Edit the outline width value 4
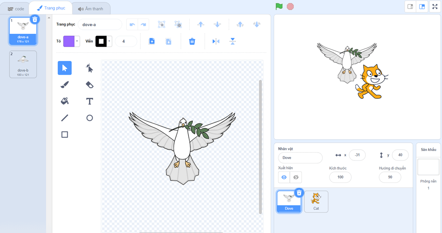This screenshot has height=233, width=442. pyautogui.click(x=126, y=41)
